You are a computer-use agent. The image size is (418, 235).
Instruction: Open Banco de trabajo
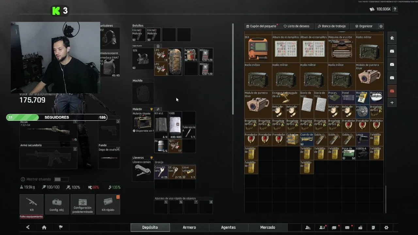point(331,26)
